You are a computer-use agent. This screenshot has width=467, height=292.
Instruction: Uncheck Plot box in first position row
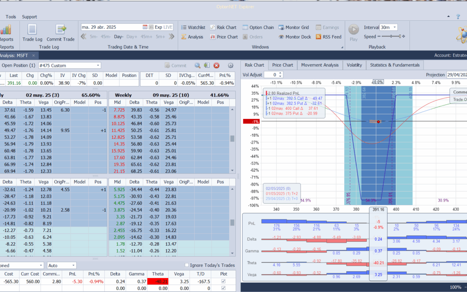[223, 281]
